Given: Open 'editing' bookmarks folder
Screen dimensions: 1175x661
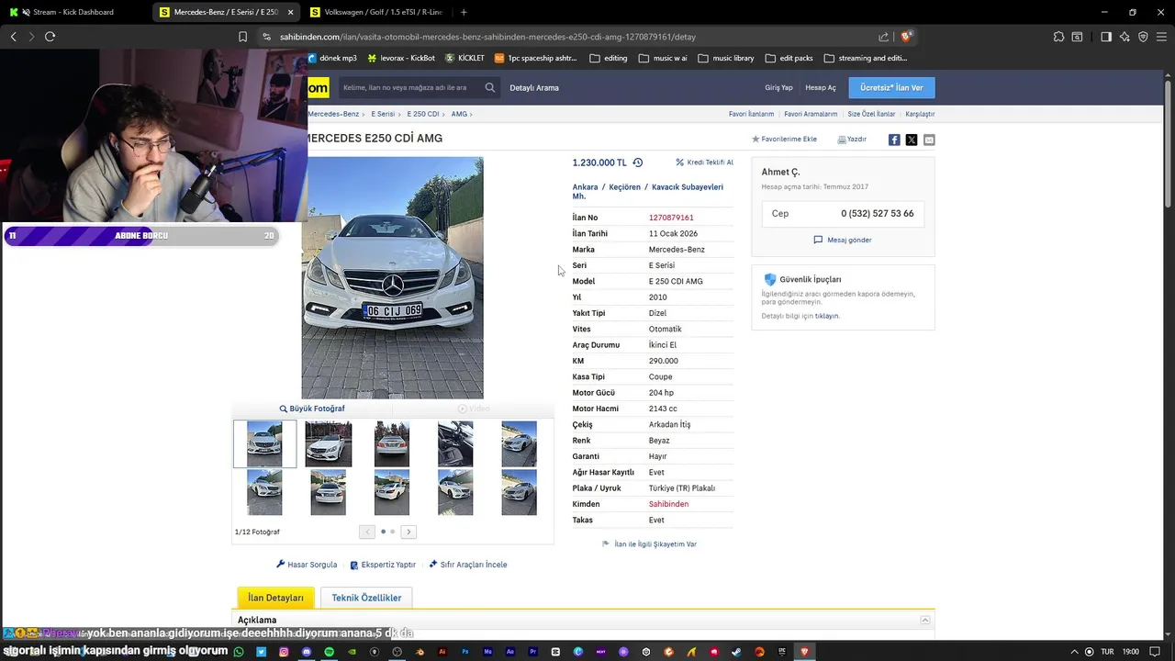Looking at the screenshot, I should tap(609, 58).
